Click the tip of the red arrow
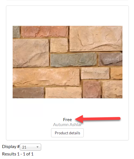This screenshot has width=134, height=159. click(x=76, y=119)
